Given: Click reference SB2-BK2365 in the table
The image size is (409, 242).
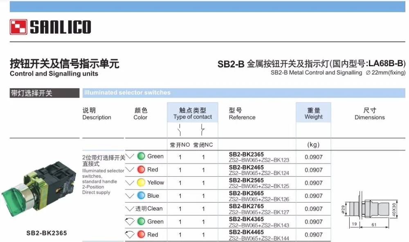Looking at the screenshot, I should [x=246, y=155].
